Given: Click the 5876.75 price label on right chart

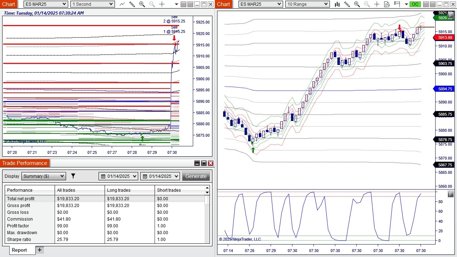Looking at the screenshot, I should click(444, 140).
